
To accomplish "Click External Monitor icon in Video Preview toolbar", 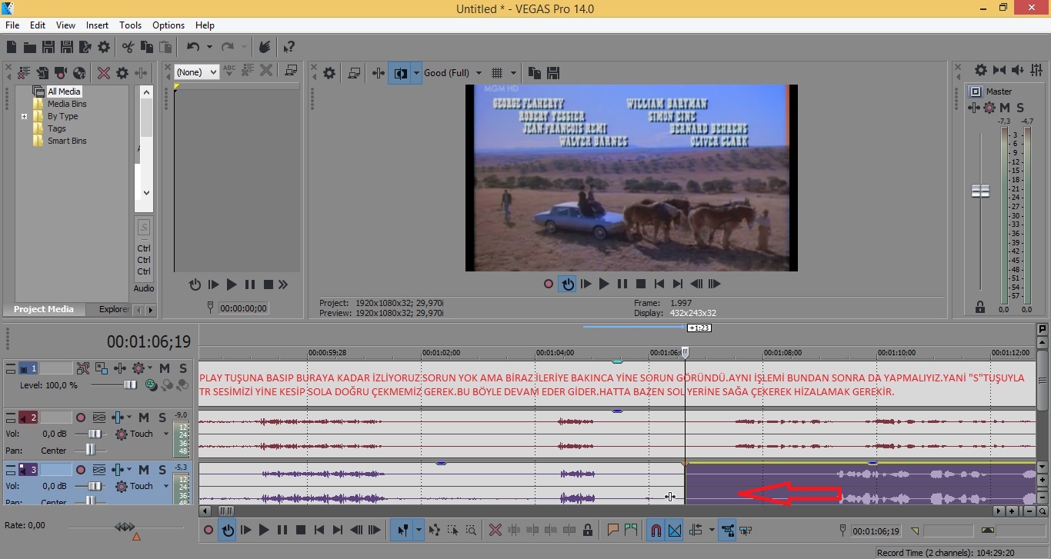I will click(x=354, y=73).
